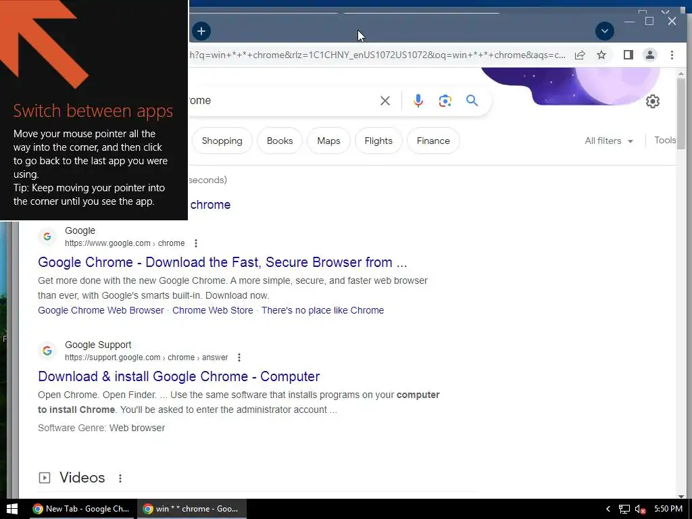Open Google quick settings gear
Screen dimensions: 692x519
pyautogui.click(x=652, y=101)
